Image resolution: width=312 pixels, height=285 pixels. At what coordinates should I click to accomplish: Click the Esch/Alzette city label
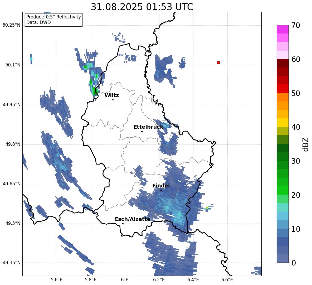click(133, 219)
